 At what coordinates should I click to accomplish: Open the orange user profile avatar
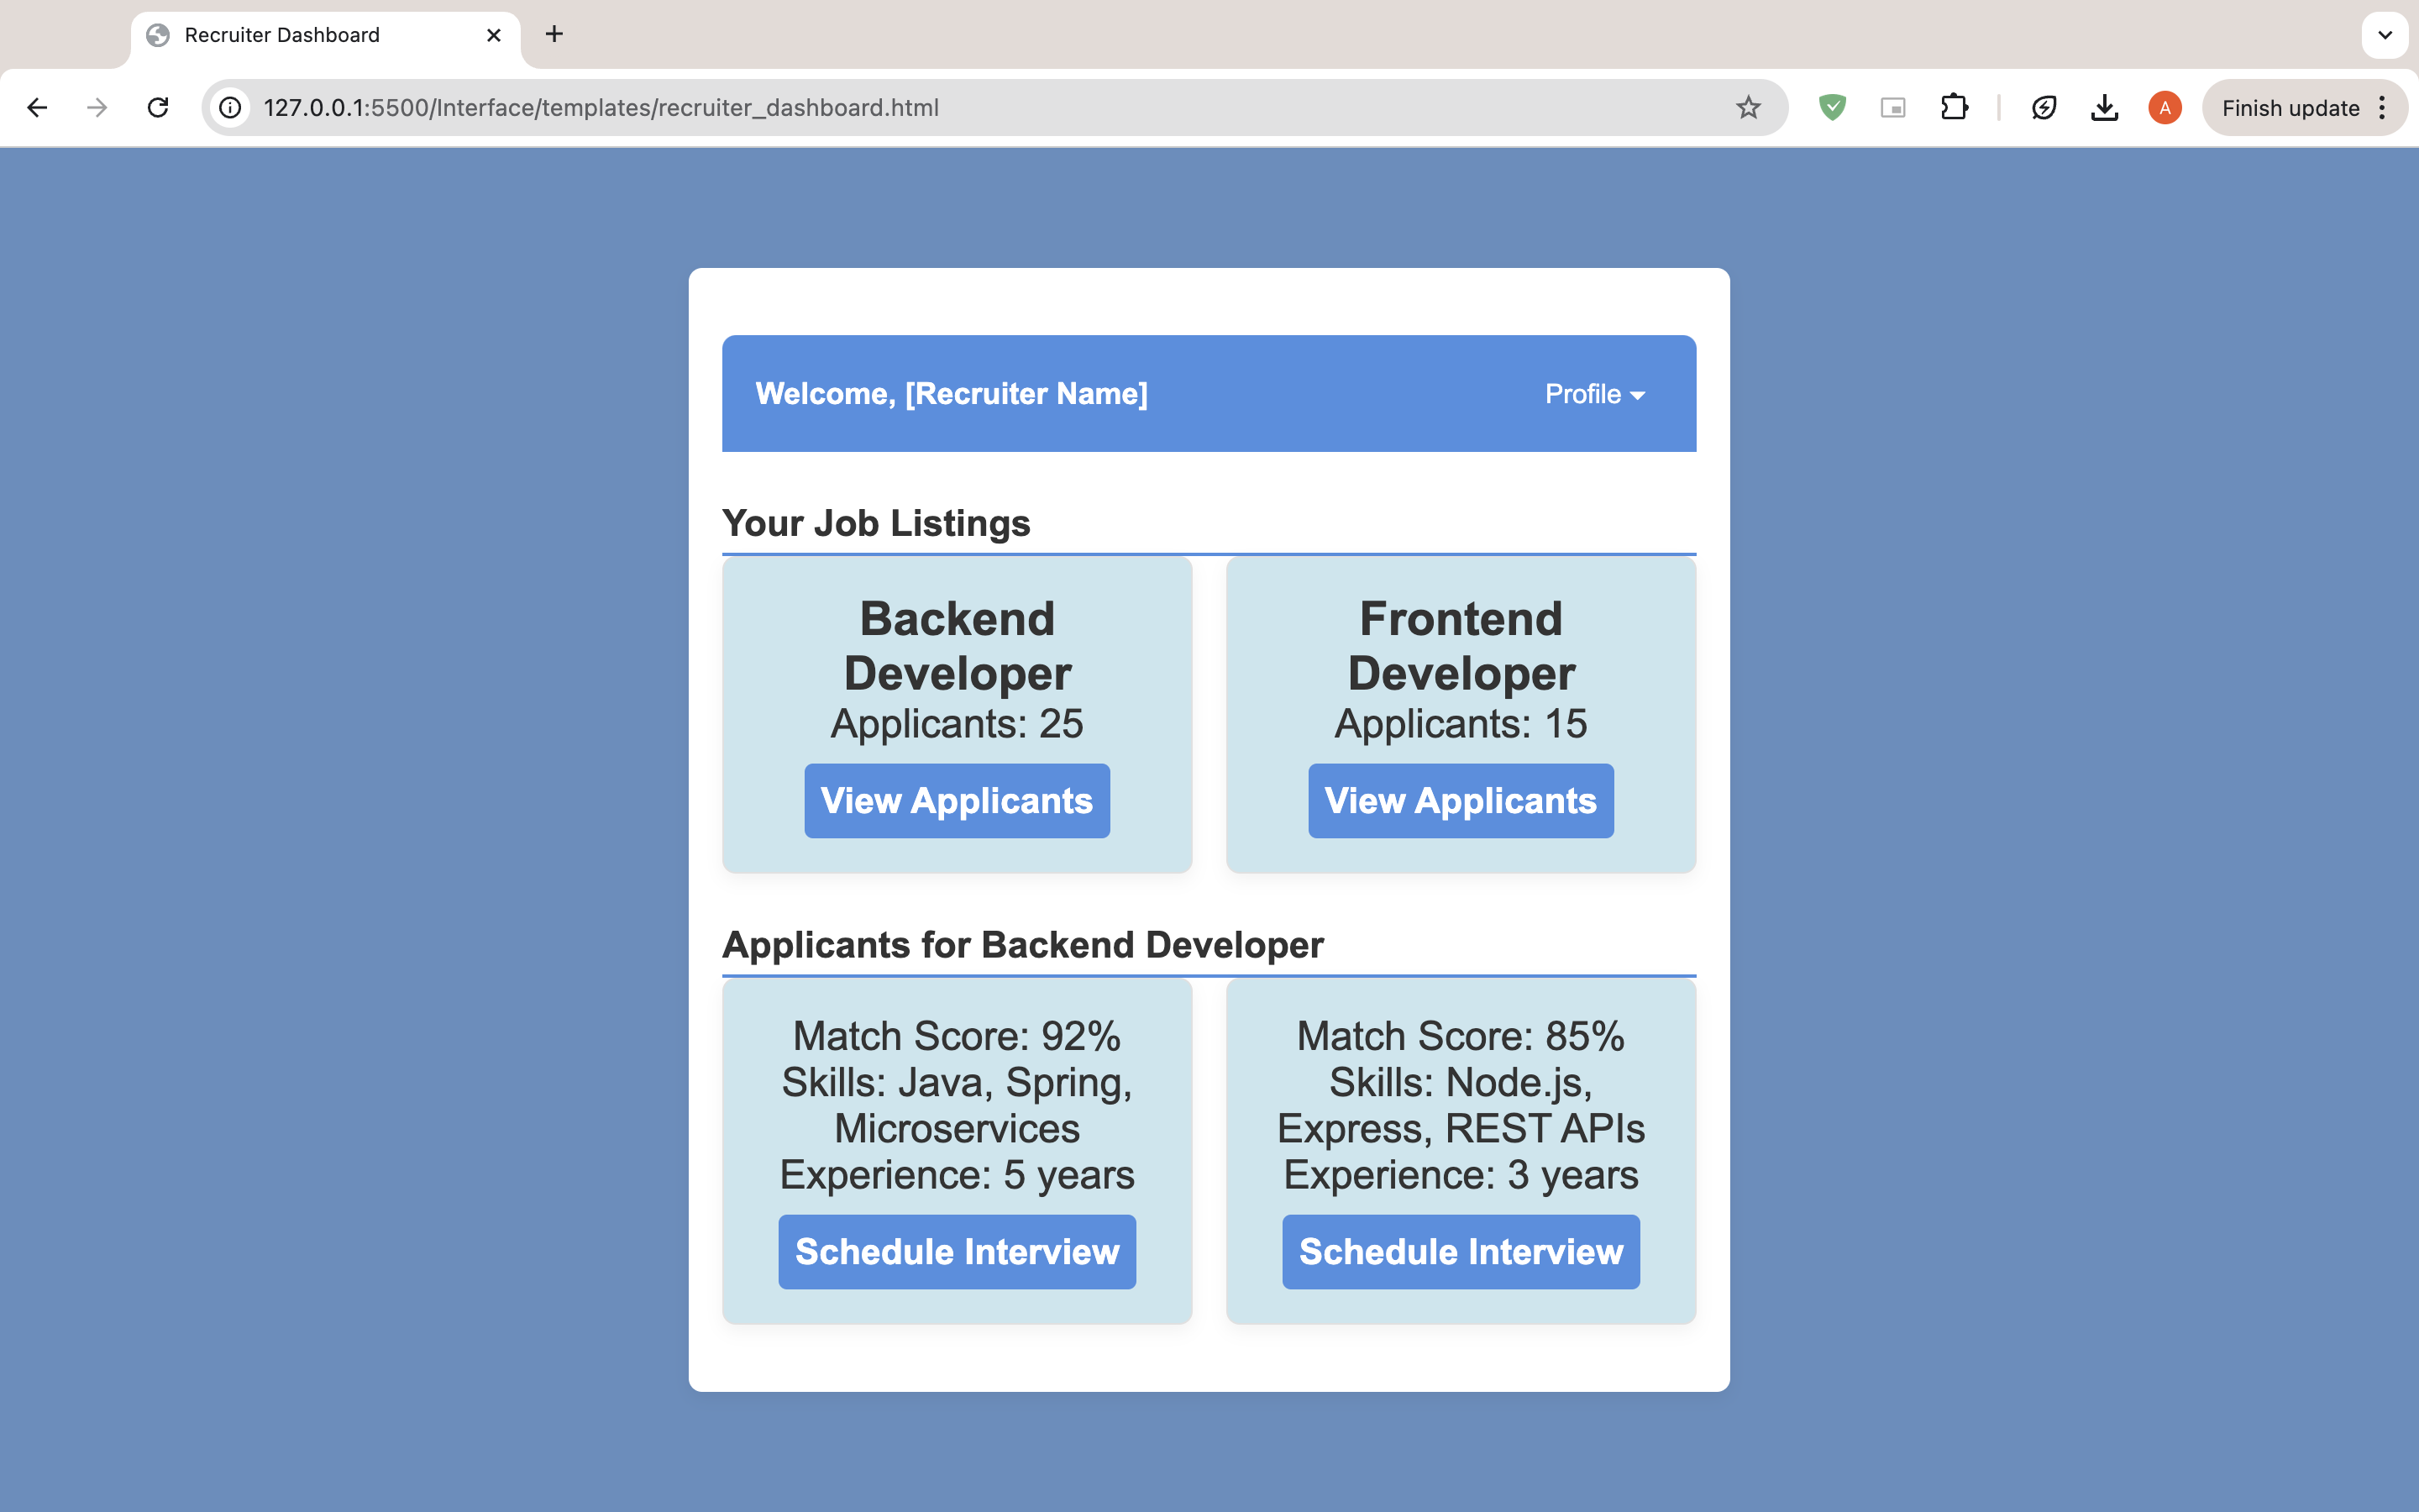tap(2165, 107)
